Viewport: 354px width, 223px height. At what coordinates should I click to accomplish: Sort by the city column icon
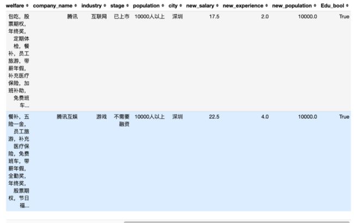[x=181, y=5]
